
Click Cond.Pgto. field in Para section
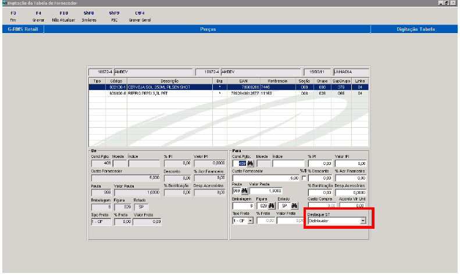[240, 163]
